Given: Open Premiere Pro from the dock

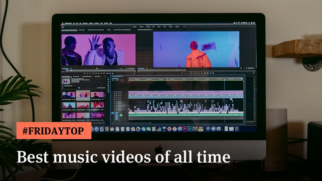Looking at the screenshot, I should tap(185, 129).
